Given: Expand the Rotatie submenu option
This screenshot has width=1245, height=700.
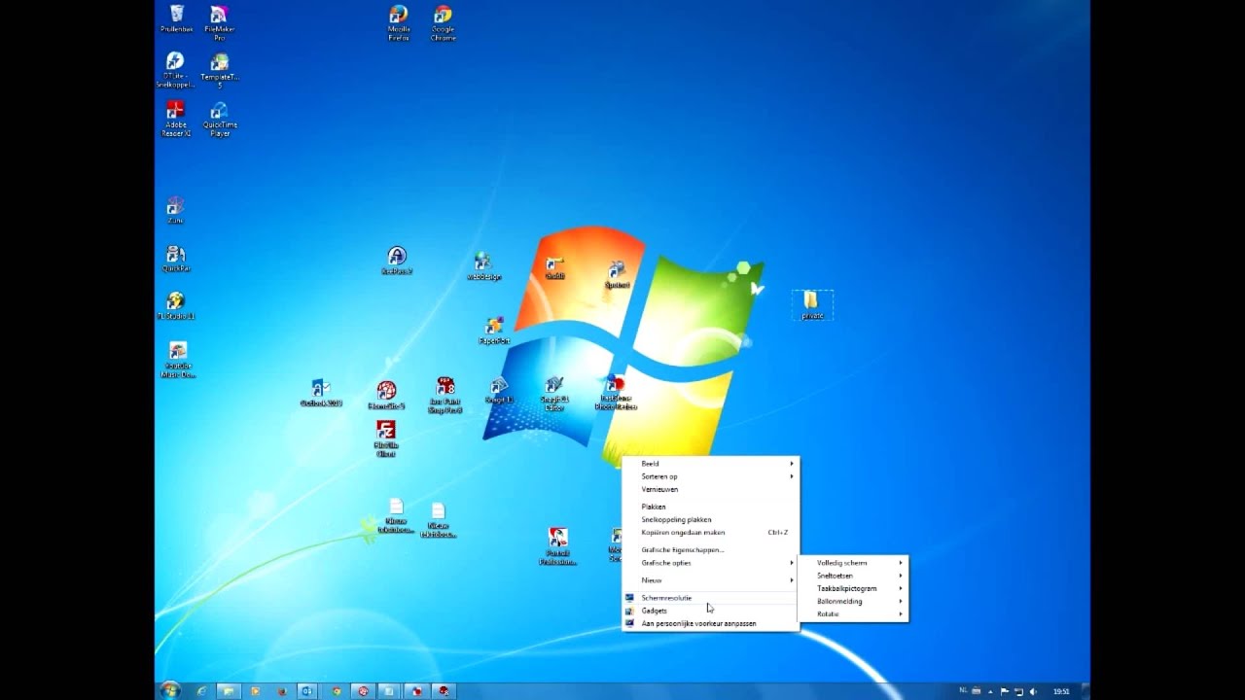Looking at the screenshot, I should pos(853,613).
